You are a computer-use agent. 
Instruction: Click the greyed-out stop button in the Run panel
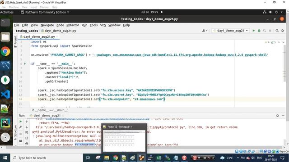click(21, 134)
